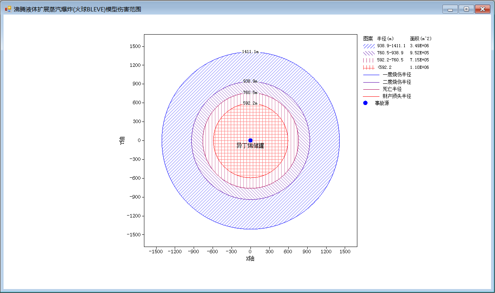Image resolution: width=495 pixels, height=293 pixels.
Task: Click the 事故源 legend text
Action: (382, 103)
